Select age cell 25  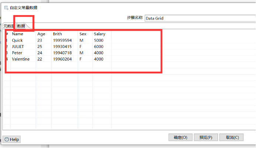[x=44, y=47]
